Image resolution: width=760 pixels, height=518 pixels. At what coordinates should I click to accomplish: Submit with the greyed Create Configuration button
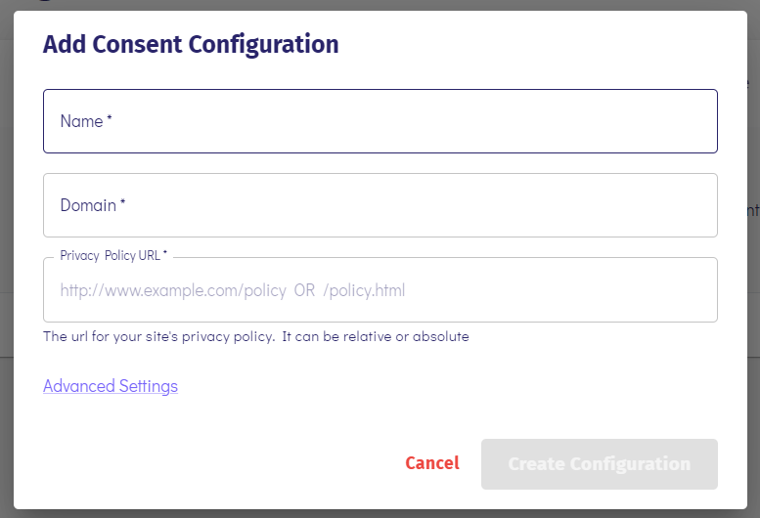point(600,464)
